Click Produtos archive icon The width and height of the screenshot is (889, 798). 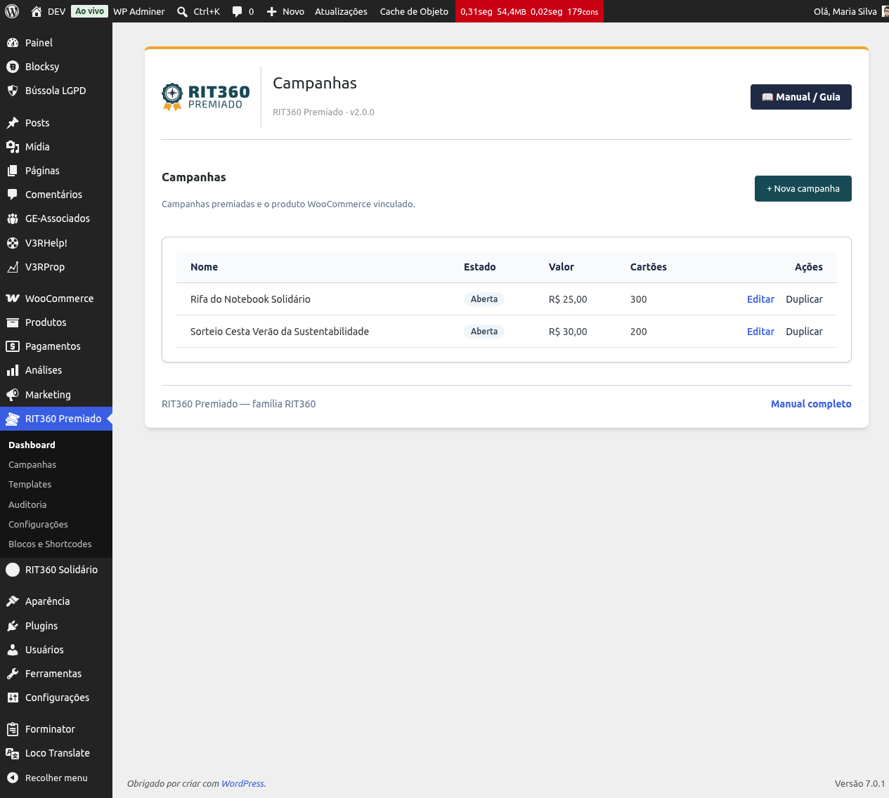pos(13,322)
